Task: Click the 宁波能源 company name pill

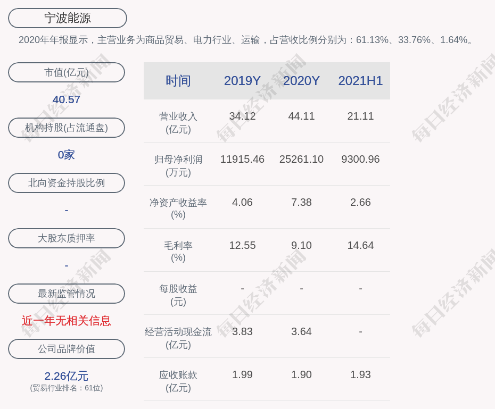Action: (67, 18)
